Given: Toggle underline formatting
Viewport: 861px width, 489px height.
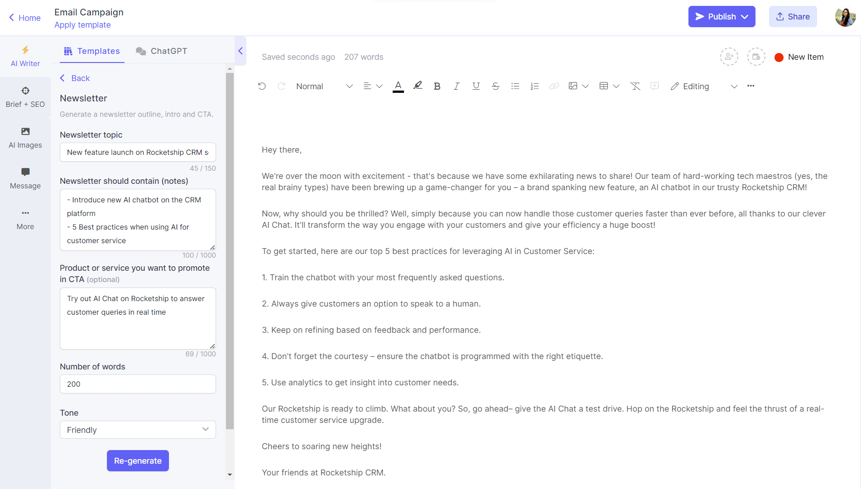Looking at the screenshot, I should pyautogui.click(x=476, y=86).
